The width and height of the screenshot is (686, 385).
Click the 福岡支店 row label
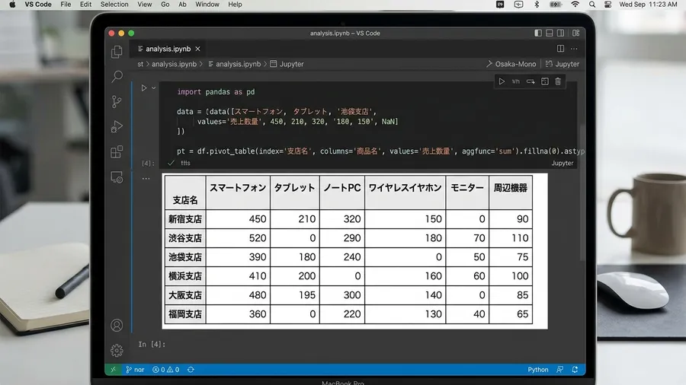185,314
